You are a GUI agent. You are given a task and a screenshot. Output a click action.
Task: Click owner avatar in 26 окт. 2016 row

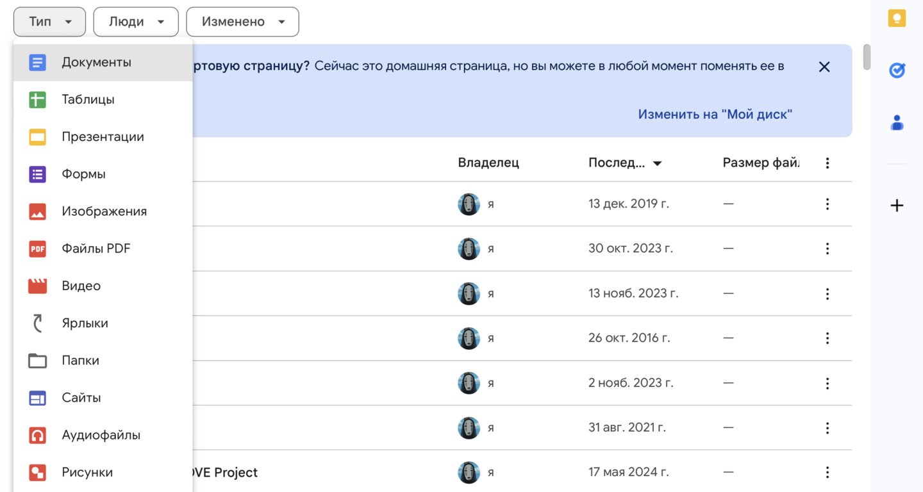point(469,338)
